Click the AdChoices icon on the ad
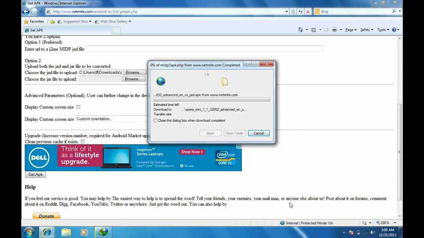The image size is (424, 238). (239, 146)
